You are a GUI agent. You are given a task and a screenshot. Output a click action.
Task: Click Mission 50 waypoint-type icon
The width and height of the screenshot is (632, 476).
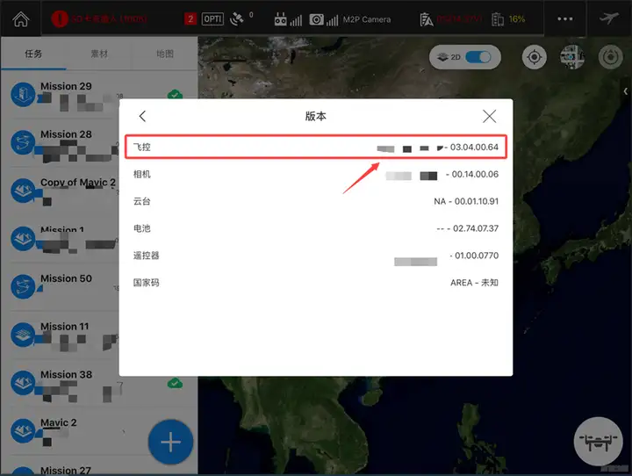pyautogui.click(x=23, y=287)
